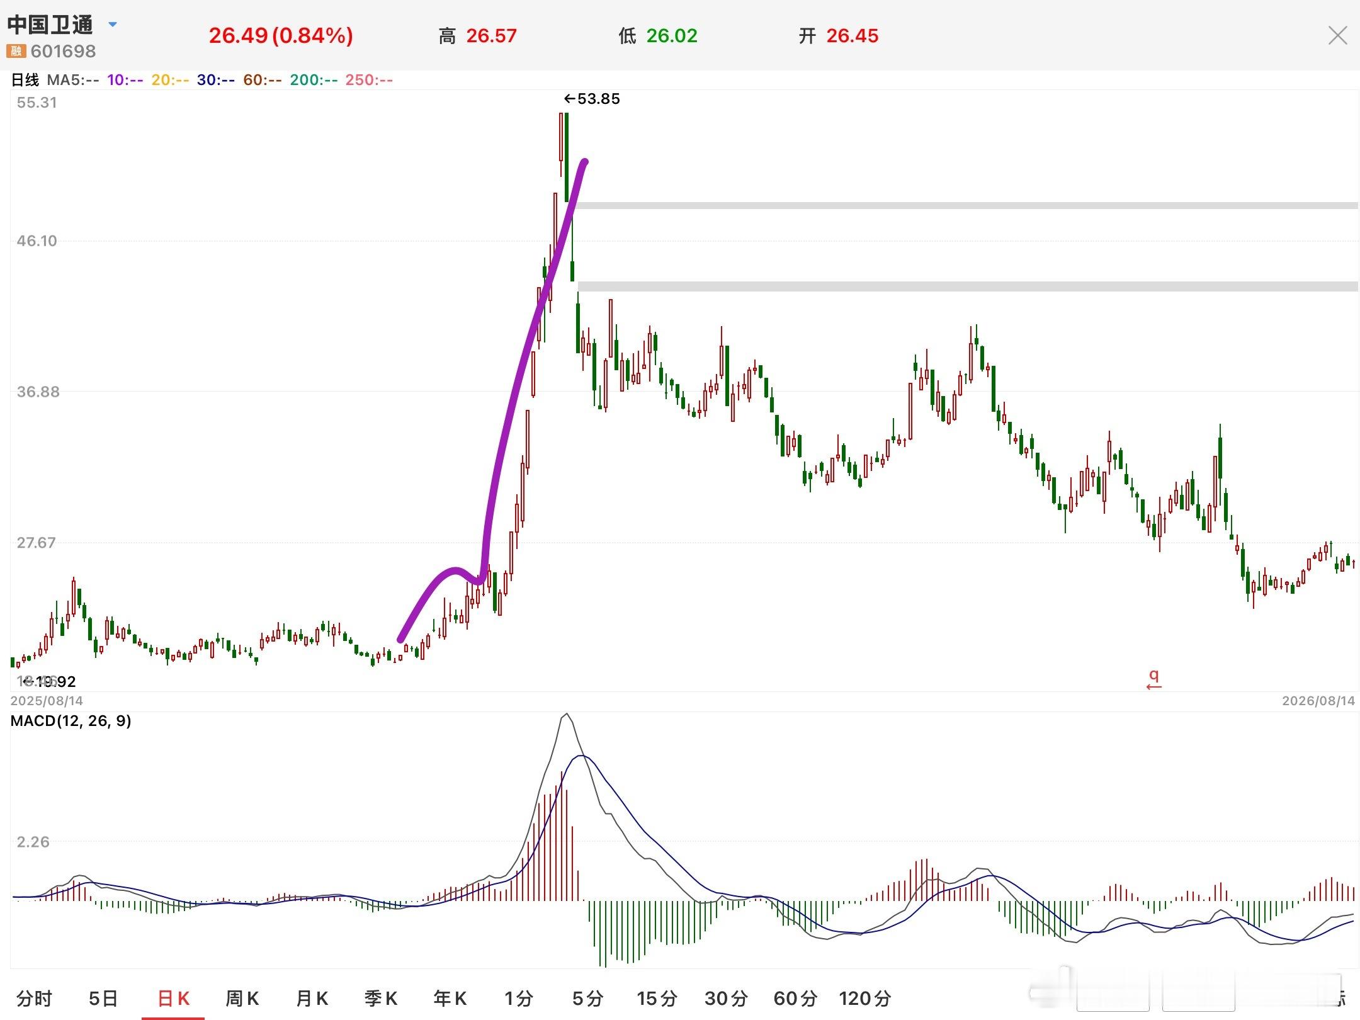Click the 36.88 price axis label
The width and height of the screenshot is (1360, 1020).
pyautogui.click(x=38, y=392)
